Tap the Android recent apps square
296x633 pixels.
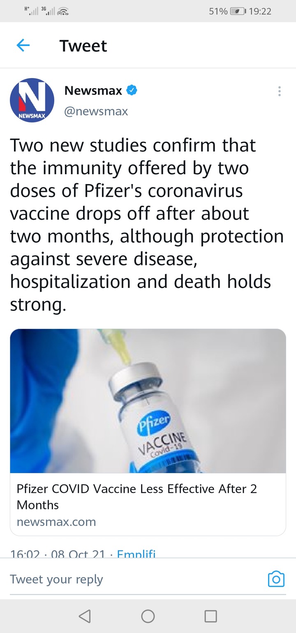[x=211, y=616]
